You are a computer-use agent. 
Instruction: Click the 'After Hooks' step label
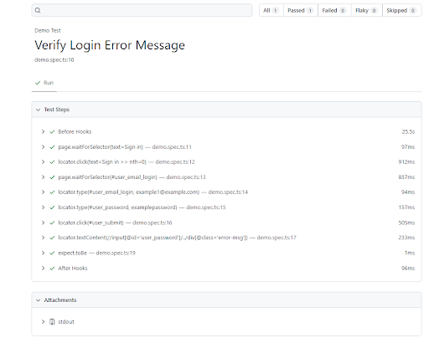[x=73, y=269]
